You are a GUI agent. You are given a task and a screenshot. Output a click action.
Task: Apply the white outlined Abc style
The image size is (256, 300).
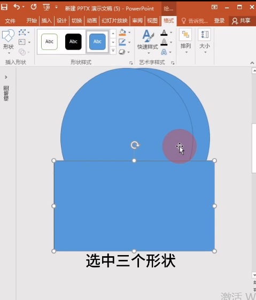49,42
